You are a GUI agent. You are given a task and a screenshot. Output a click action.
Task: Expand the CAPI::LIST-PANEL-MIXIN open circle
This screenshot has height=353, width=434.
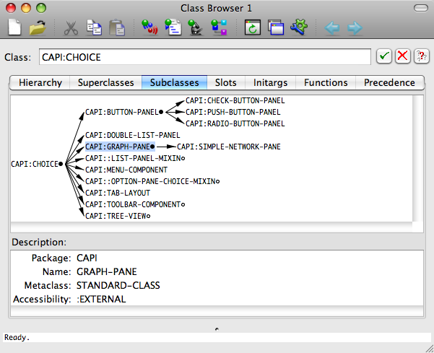pyautogui.click(x=183, y=158)
